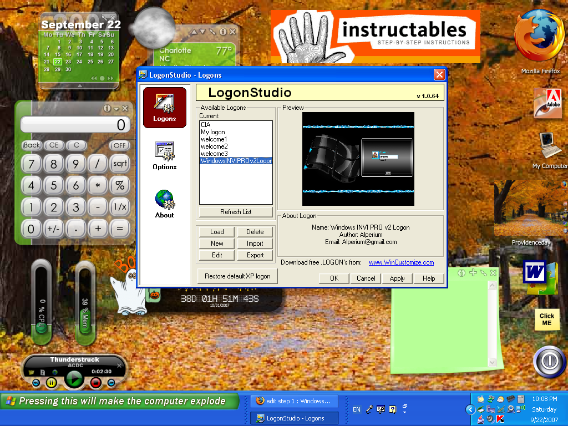This screenshot has width=568, height=426.
Task: Open the Options section in LogonStudio sidebar
Action: 164,156
